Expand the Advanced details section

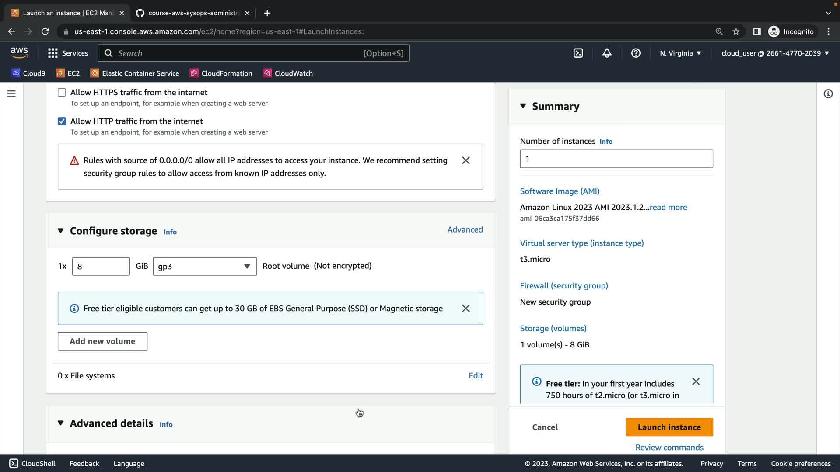pos(61,423)
